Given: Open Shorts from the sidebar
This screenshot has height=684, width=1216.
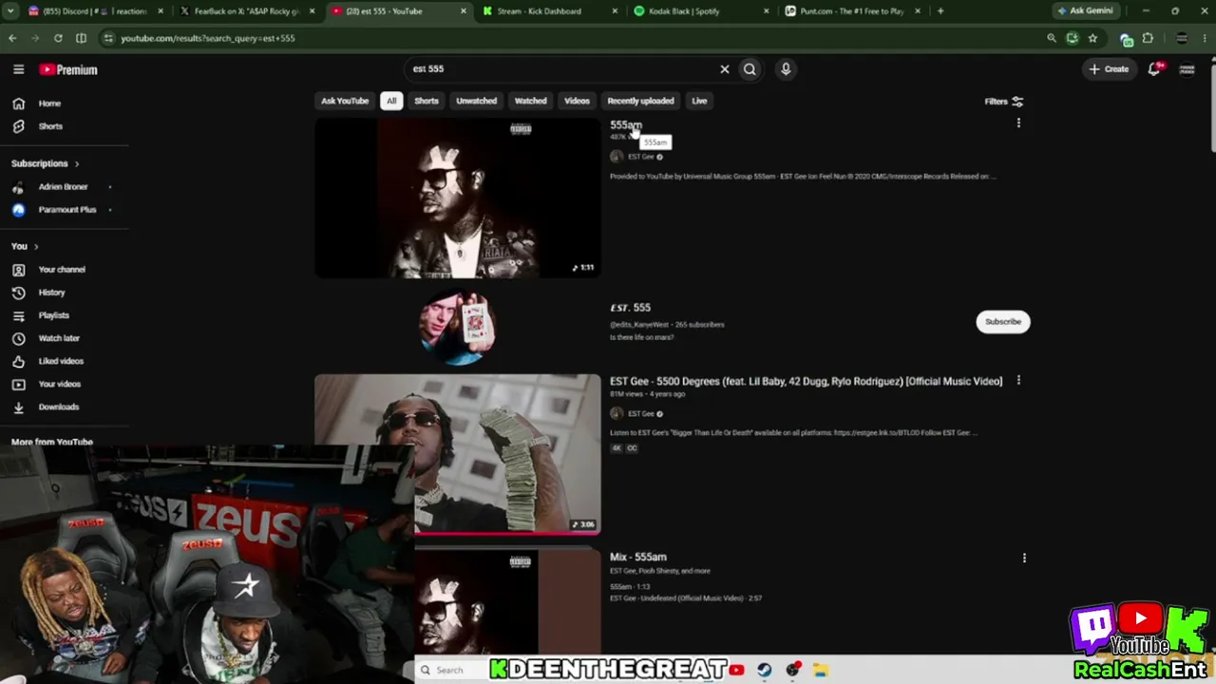Looking at the screenshot, I should click(x=49, y=126).
